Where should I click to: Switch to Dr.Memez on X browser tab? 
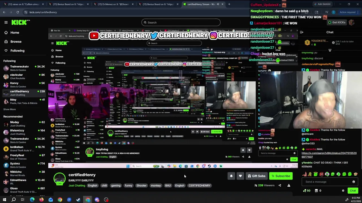(x=113, y=4)
